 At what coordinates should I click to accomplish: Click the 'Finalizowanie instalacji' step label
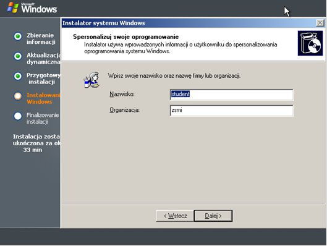(x=43, y=118)
